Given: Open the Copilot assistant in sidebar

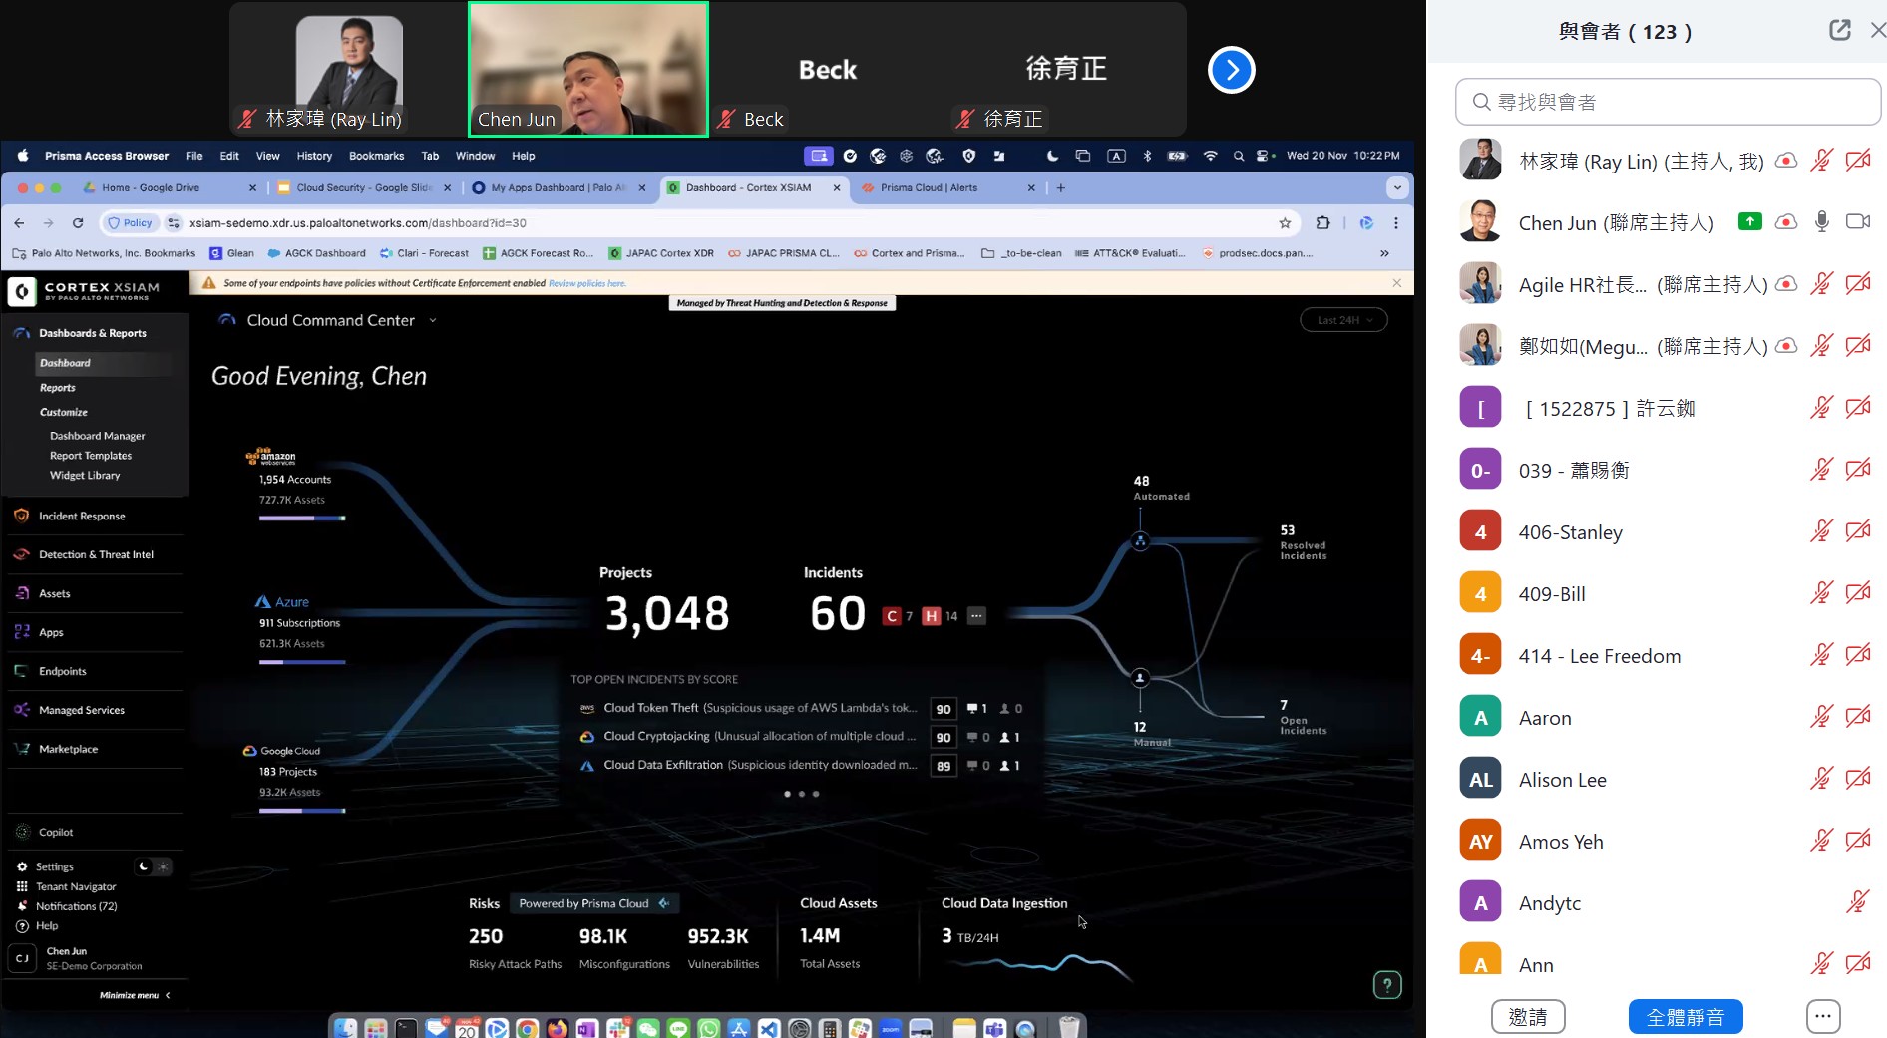Looking at the screenshot, I should 56,832.
